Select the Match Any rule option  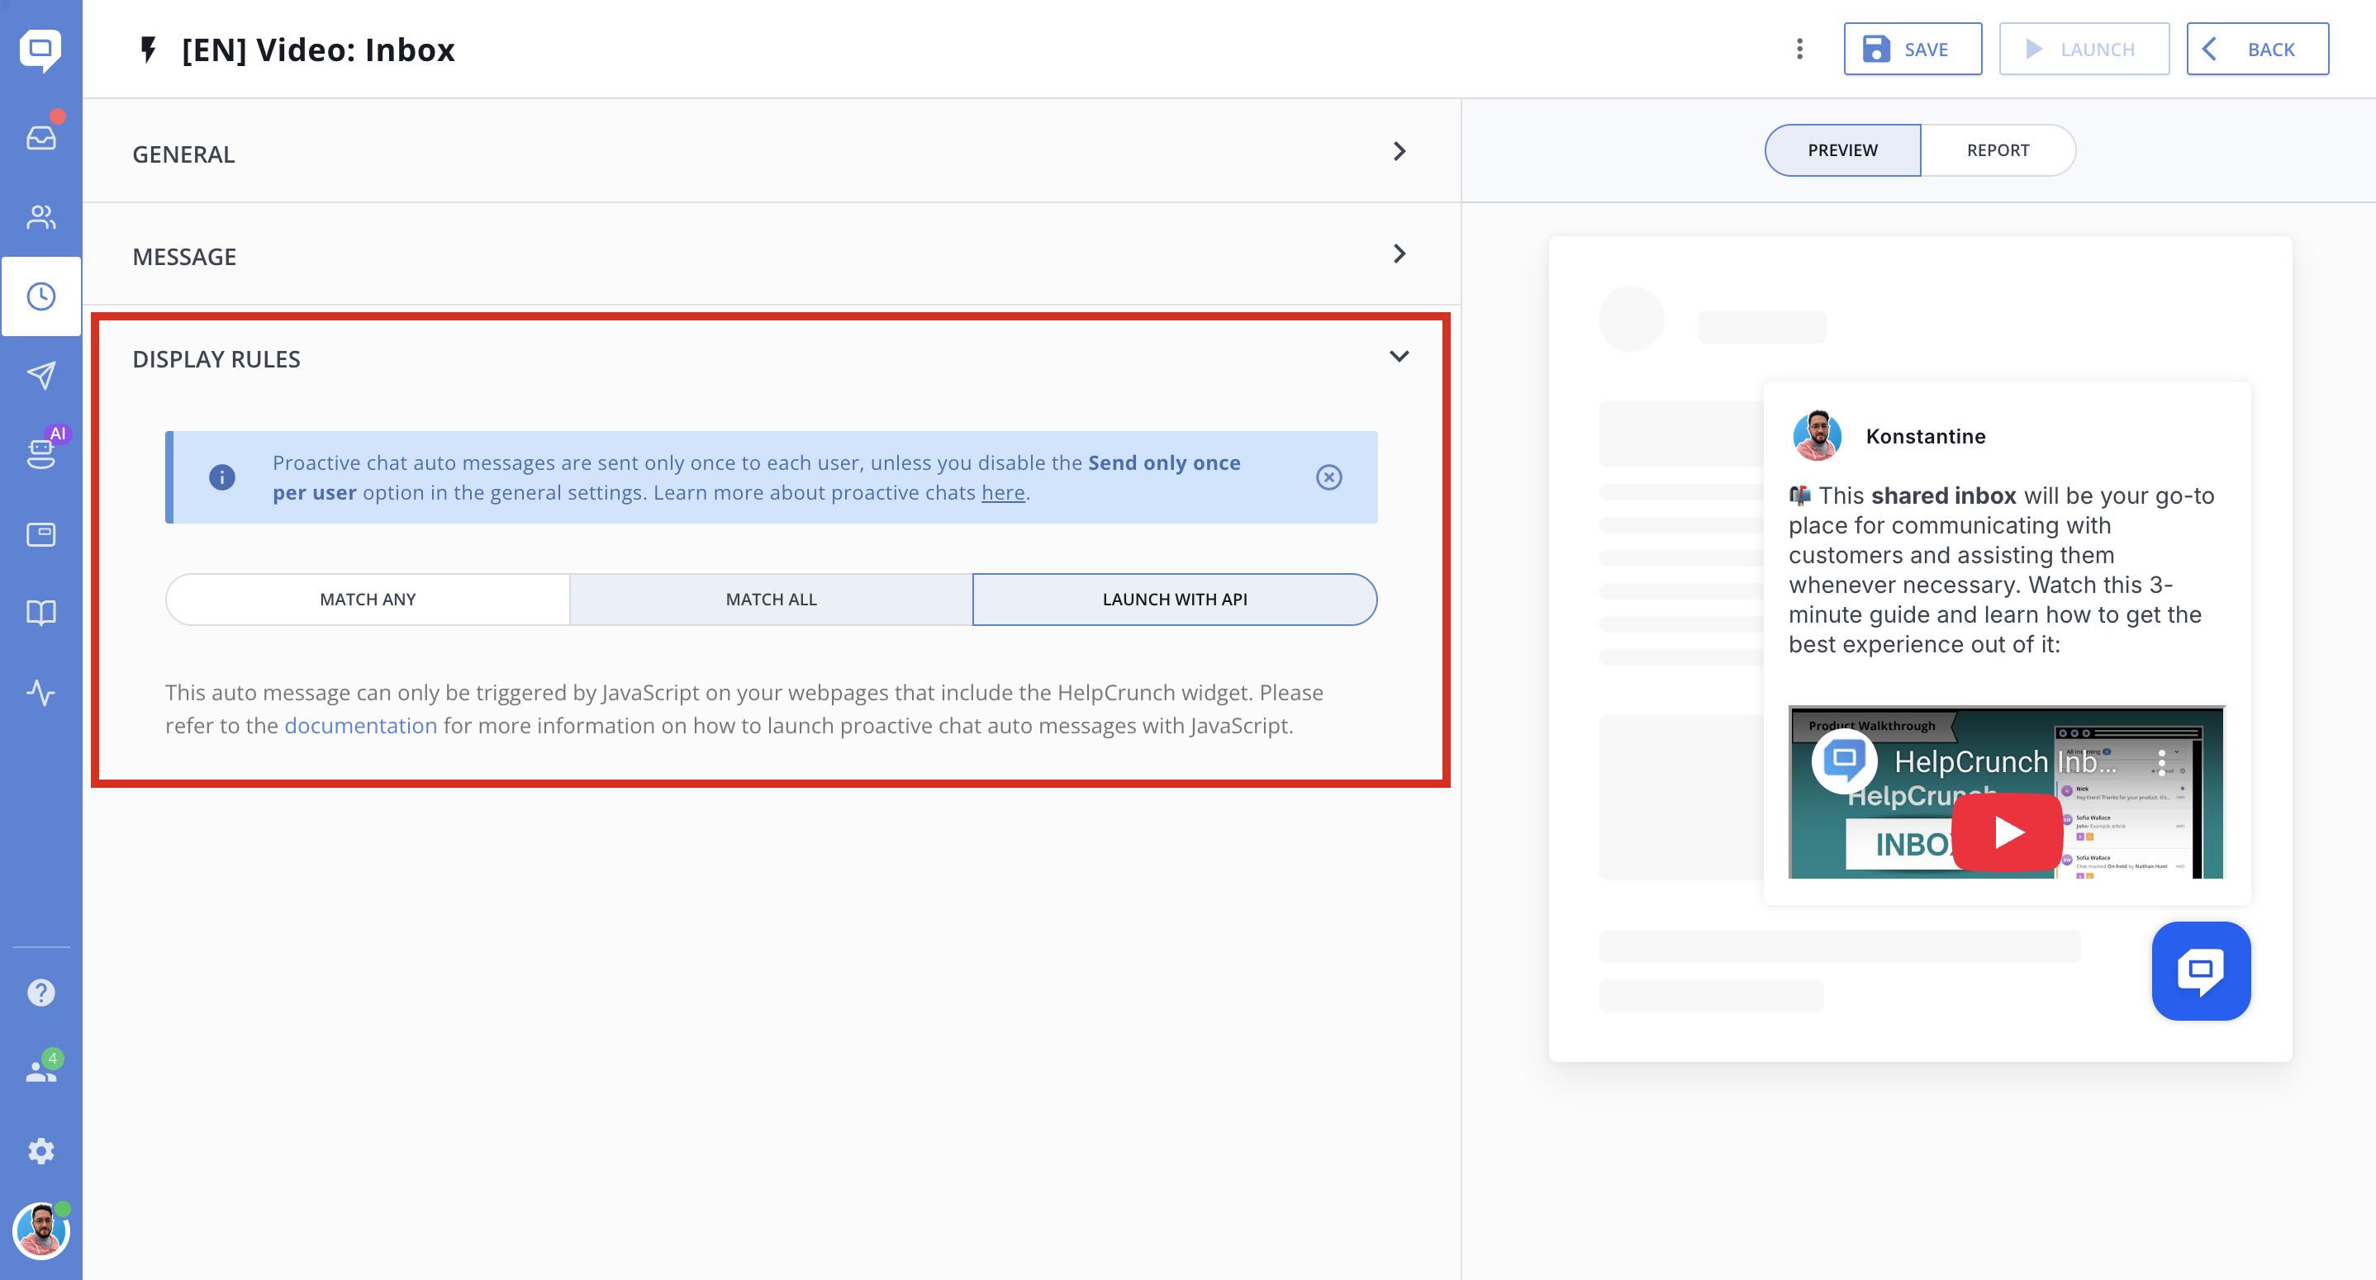click(x=367, y=600)
